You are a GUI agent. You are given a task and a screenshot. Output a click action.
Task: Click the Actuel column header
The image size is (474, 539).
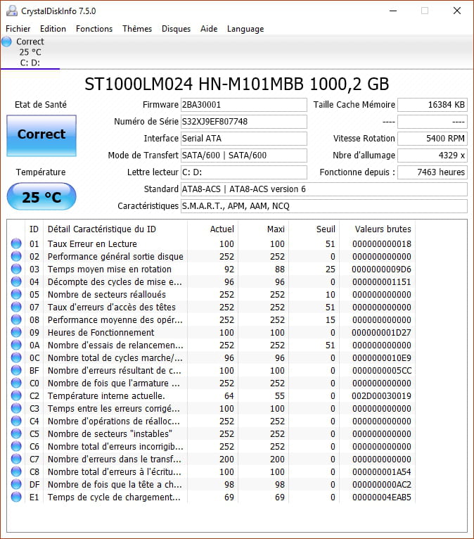tap(212, 229)
